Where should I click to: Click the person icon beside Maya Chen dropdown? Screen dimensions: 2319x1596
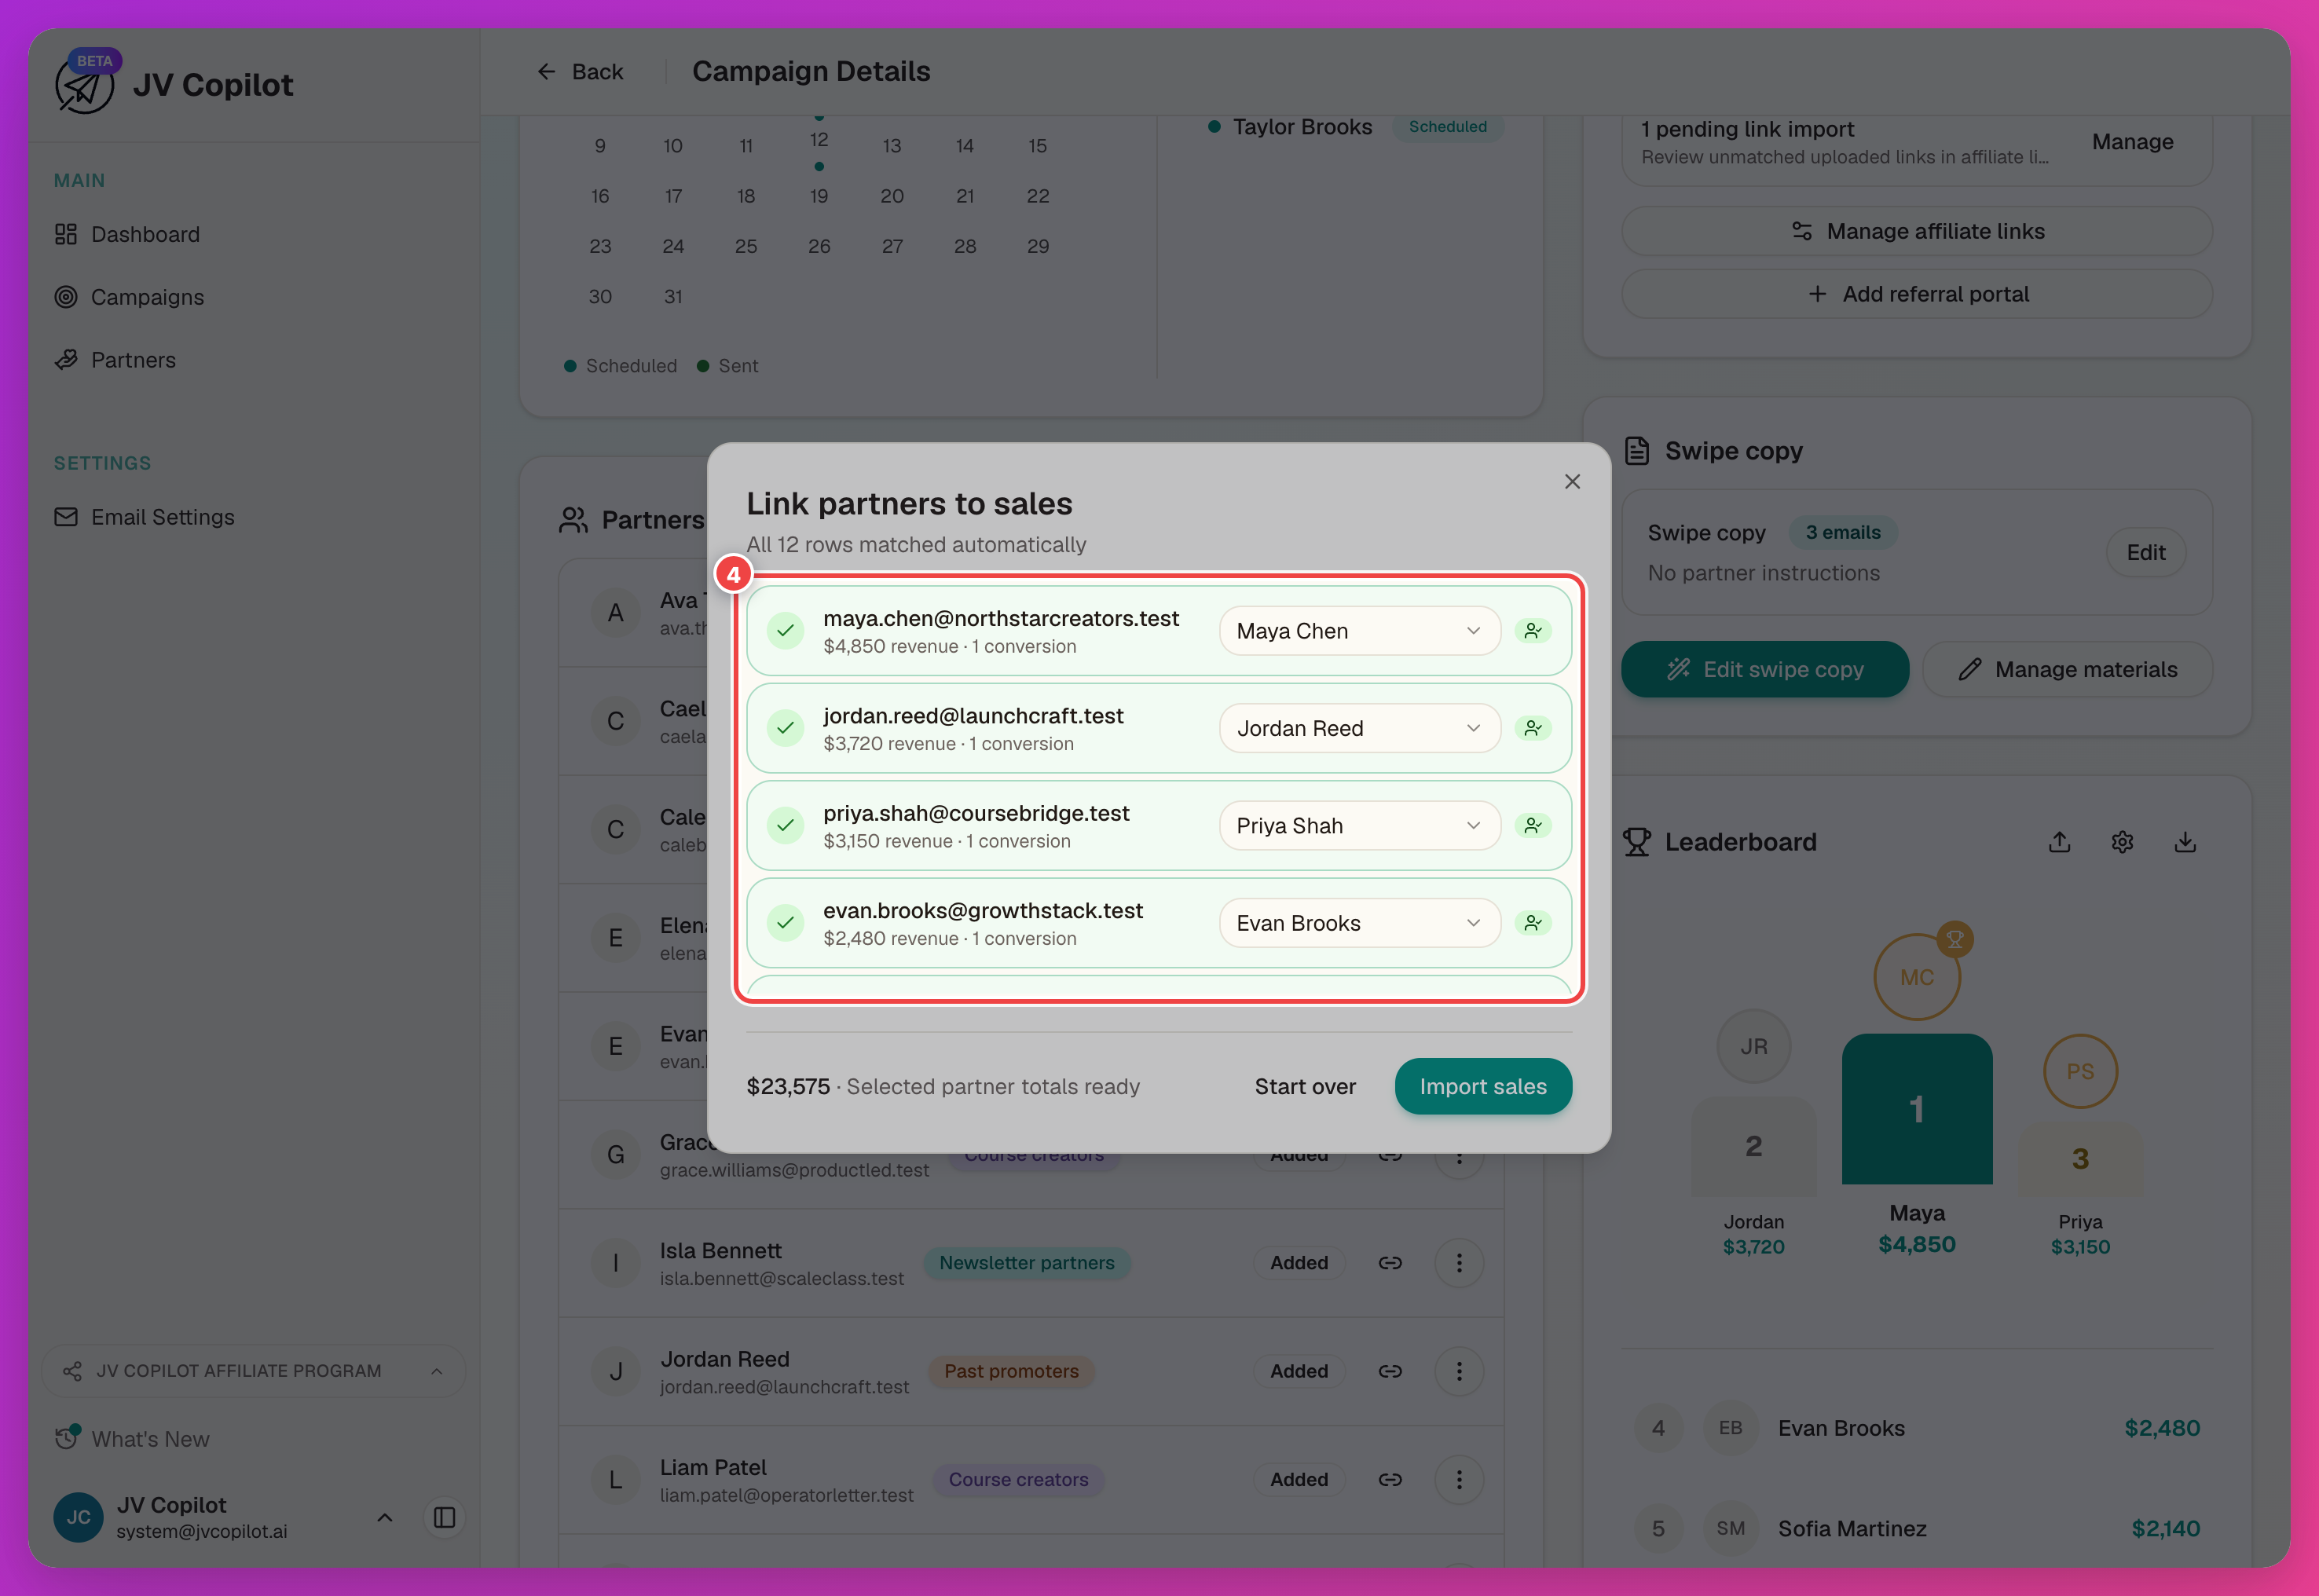tap(1532, 631)
